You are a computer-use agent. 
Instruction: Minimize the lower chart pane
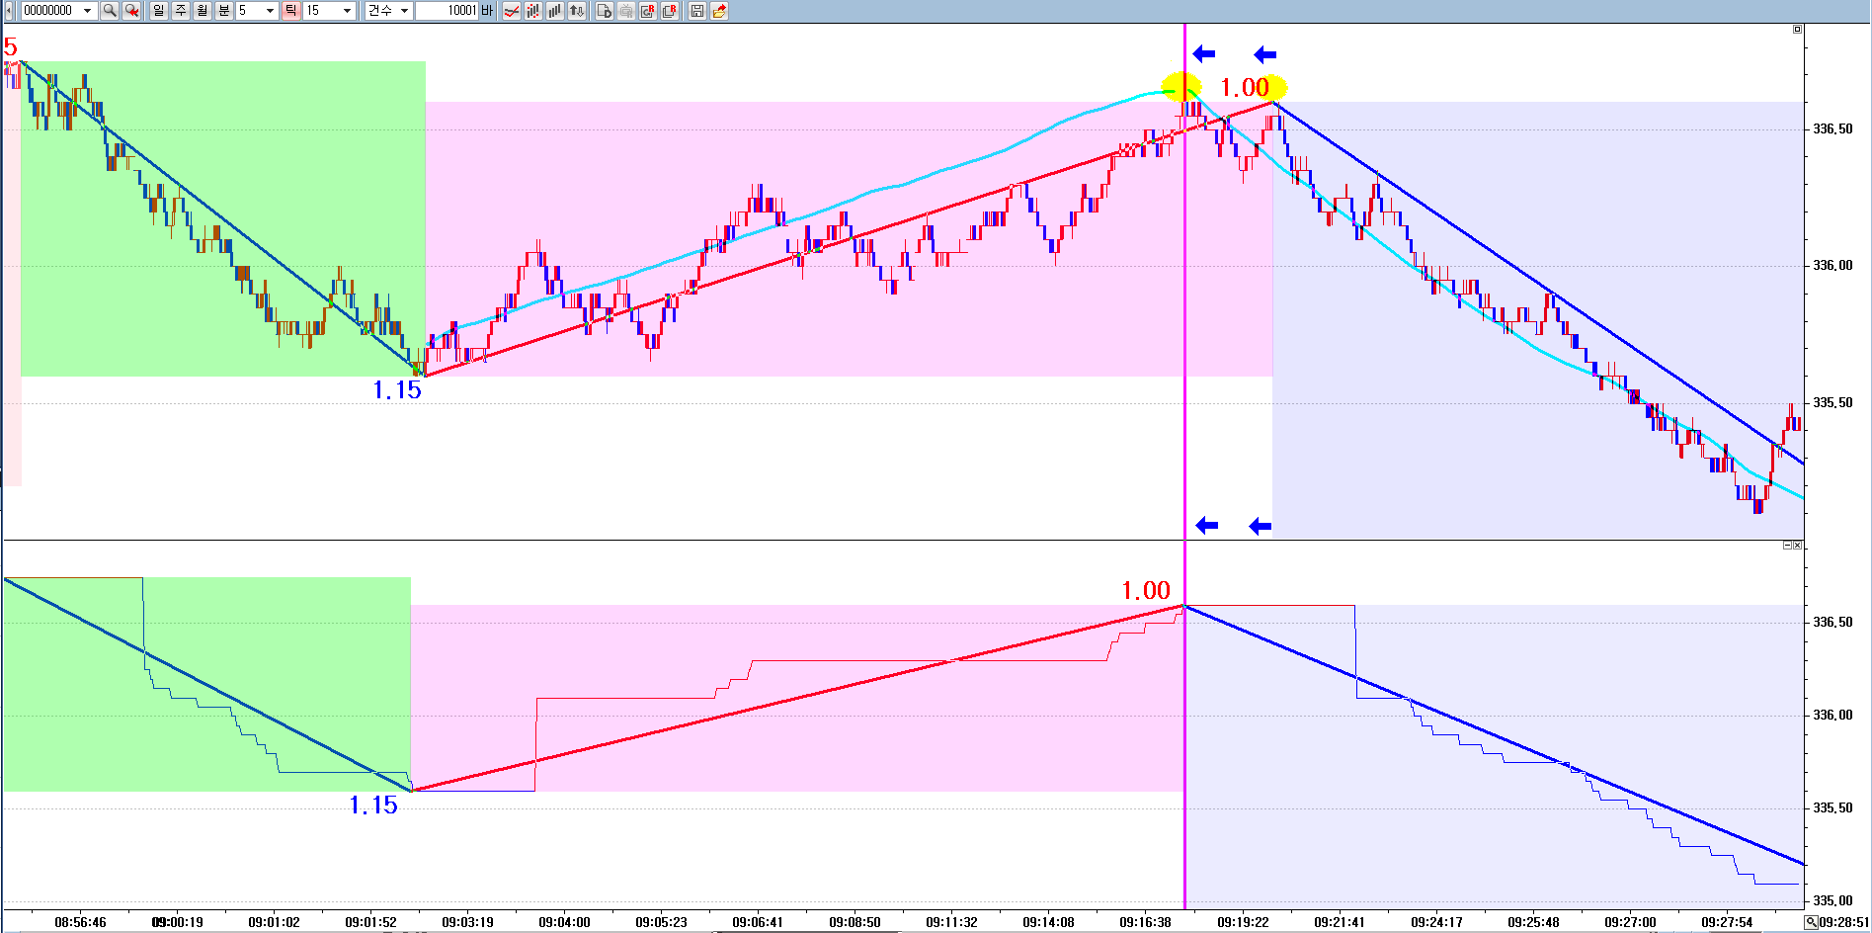(x=1787, y=546)
